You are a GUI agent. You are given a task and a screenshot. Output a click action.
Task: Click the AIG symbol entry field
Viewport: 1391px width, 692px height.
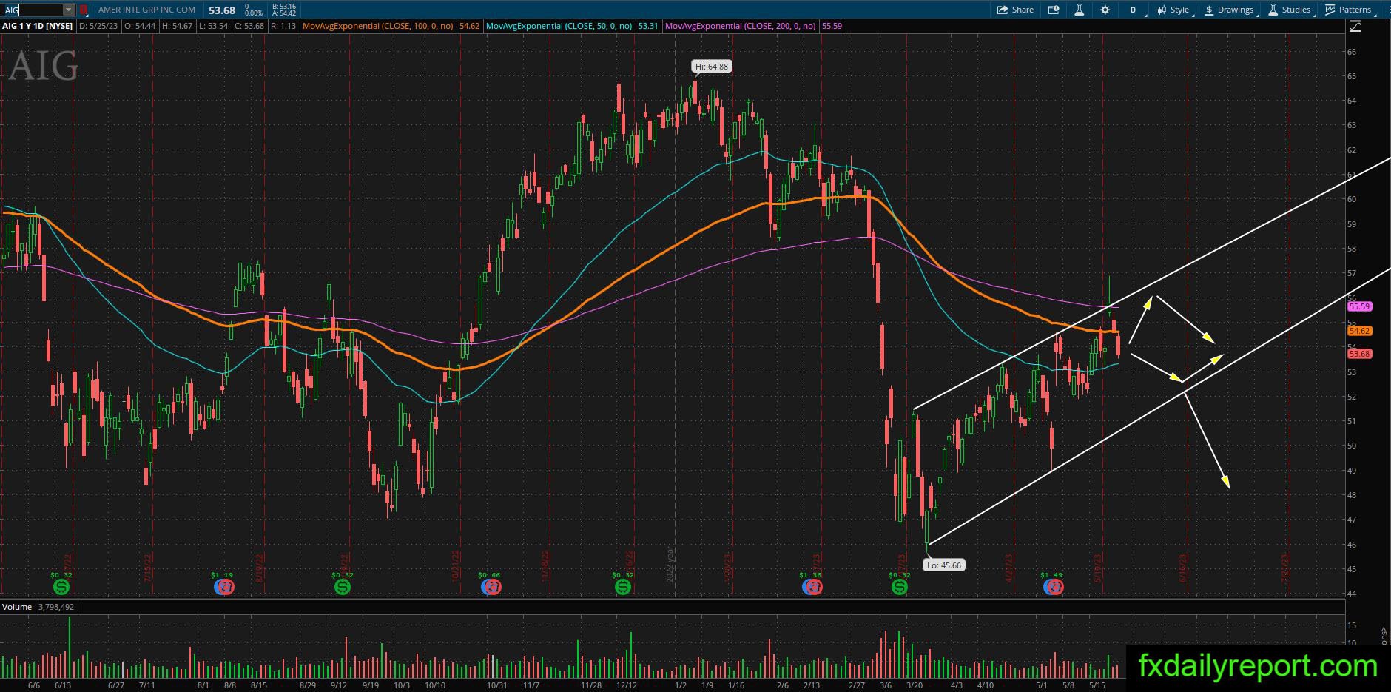click(x=33, y=10)
